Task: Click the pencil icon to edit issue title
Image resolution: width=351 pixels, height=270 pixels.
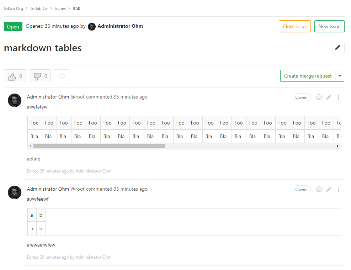Action: (337, 48)
